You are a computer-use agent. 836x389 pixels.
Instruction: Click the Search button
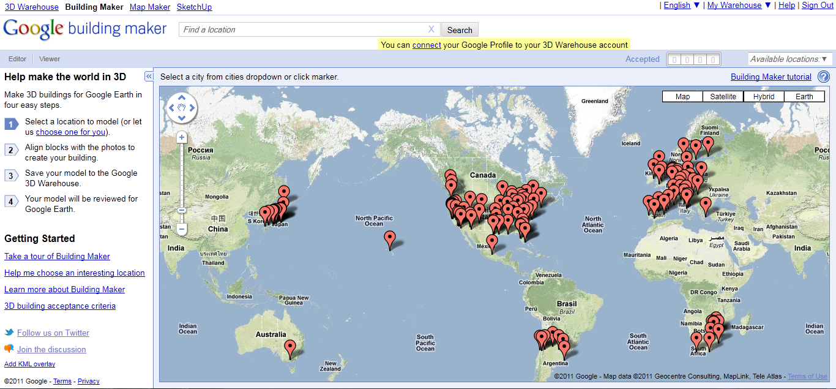[460, 30]
